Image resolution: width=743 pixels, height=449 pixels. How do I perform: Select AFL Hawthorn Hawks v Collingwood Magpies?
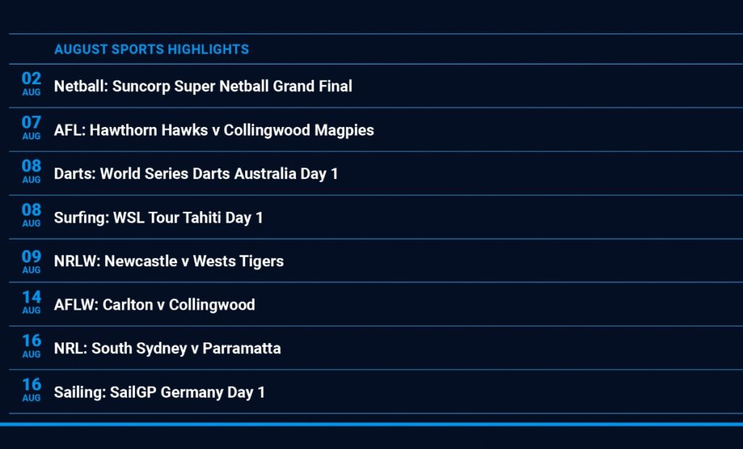tap(213, 131)
